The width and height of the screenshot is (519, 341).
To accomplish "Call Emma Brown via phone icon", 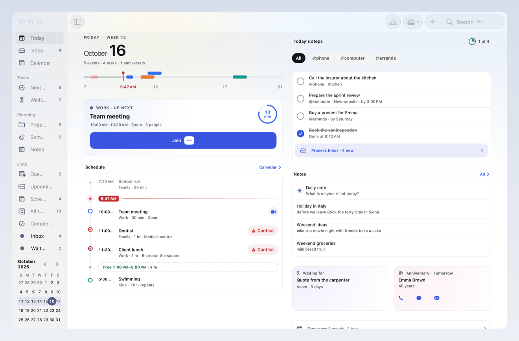I will [401, 298].
